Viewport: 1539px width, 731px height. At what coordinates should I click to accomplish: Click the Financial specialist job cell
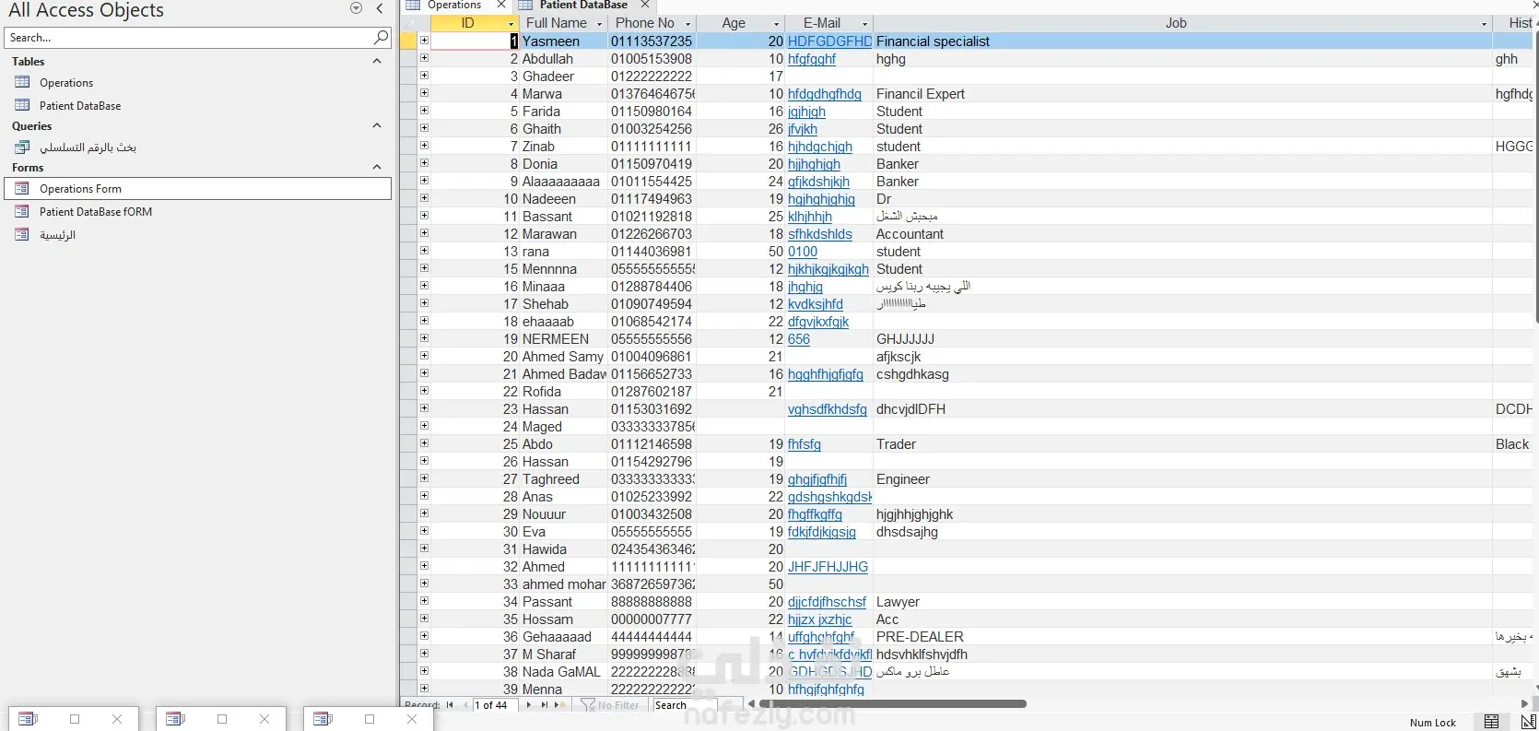click(x=1182, y=41)
